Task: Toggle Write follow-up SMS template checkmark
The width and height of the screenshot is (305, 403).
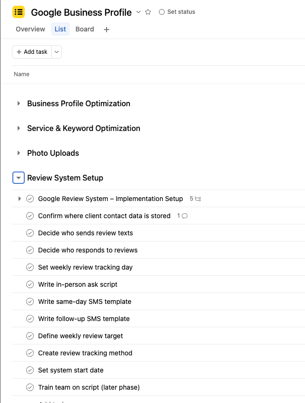Action: click(30, 319)
